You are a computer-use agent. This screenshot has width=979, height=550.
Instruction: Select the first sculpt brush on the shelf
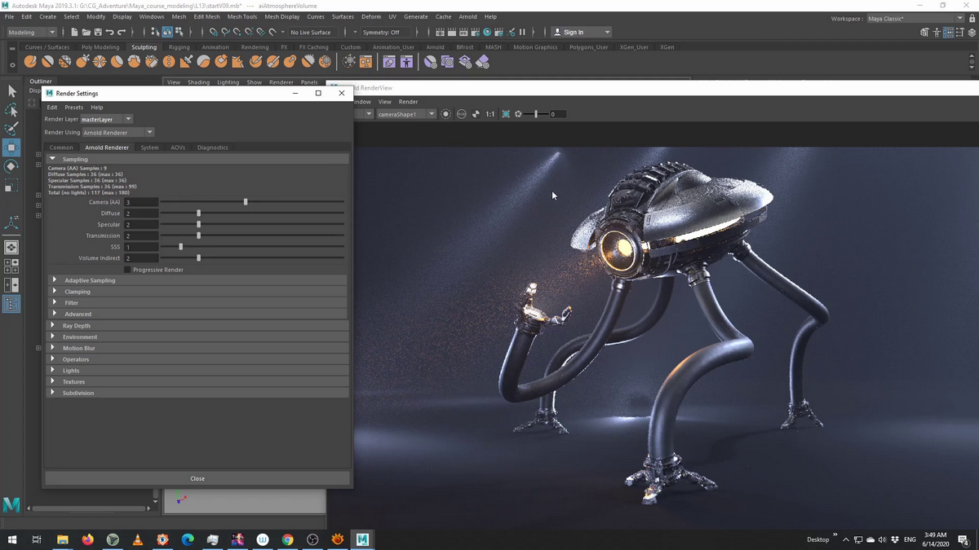[30, 62]
